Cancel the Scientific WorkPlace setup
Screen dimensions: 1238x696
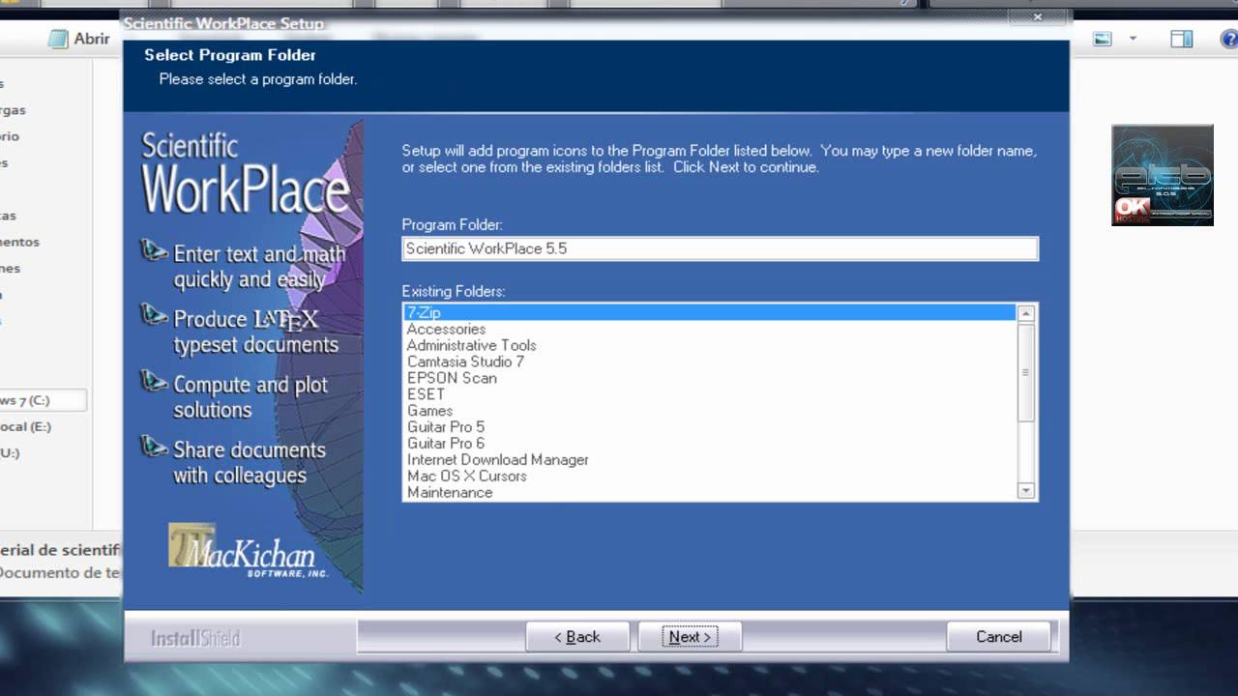click(998, 636)
